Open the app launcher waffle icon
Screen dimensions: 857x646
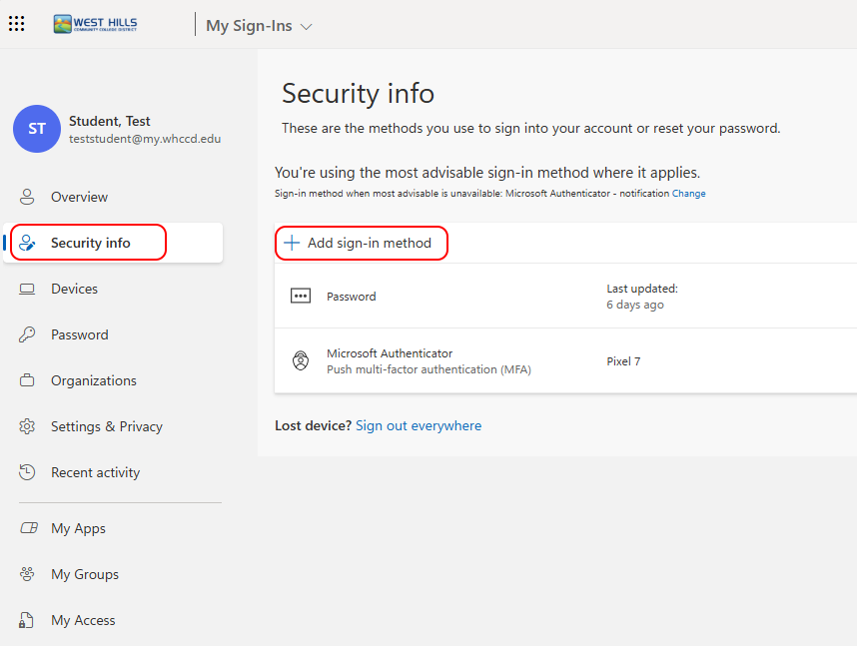tap(16, 23)
